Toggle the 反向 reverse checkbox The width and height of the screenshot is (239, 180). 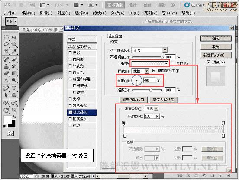tap(173, 63)
